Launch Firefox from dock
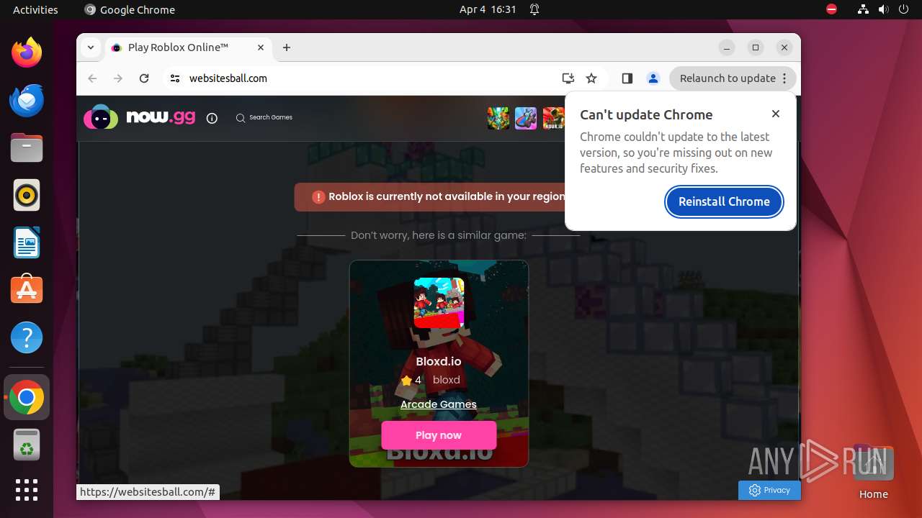 [27, 53]
